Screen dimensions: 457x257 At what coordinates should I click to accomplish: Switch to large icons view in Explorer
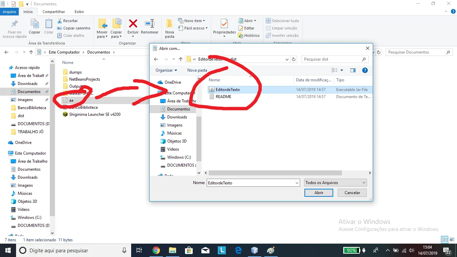[452, 240]
